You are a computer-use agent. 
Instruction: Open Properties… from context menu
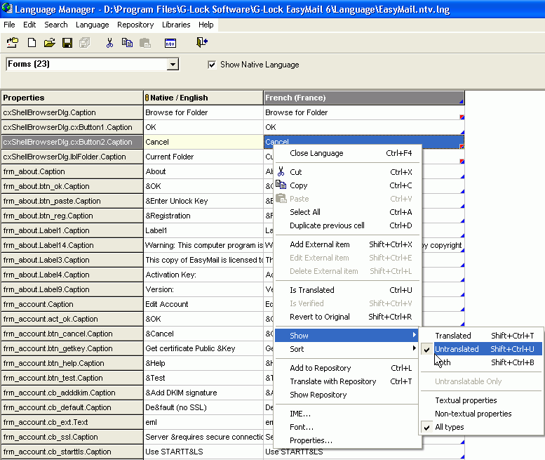pos(347,440)
